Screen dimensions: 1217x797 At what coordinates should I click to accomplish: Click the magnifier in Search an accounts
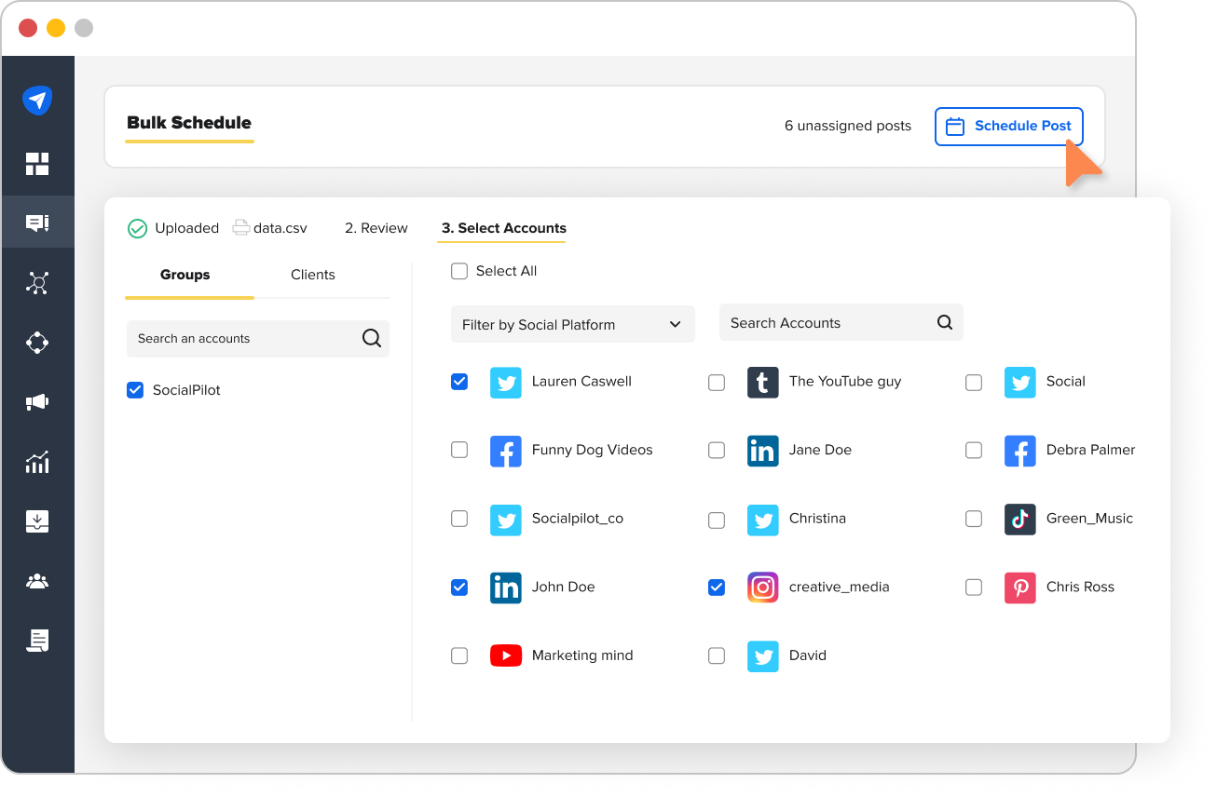(372, 338)
